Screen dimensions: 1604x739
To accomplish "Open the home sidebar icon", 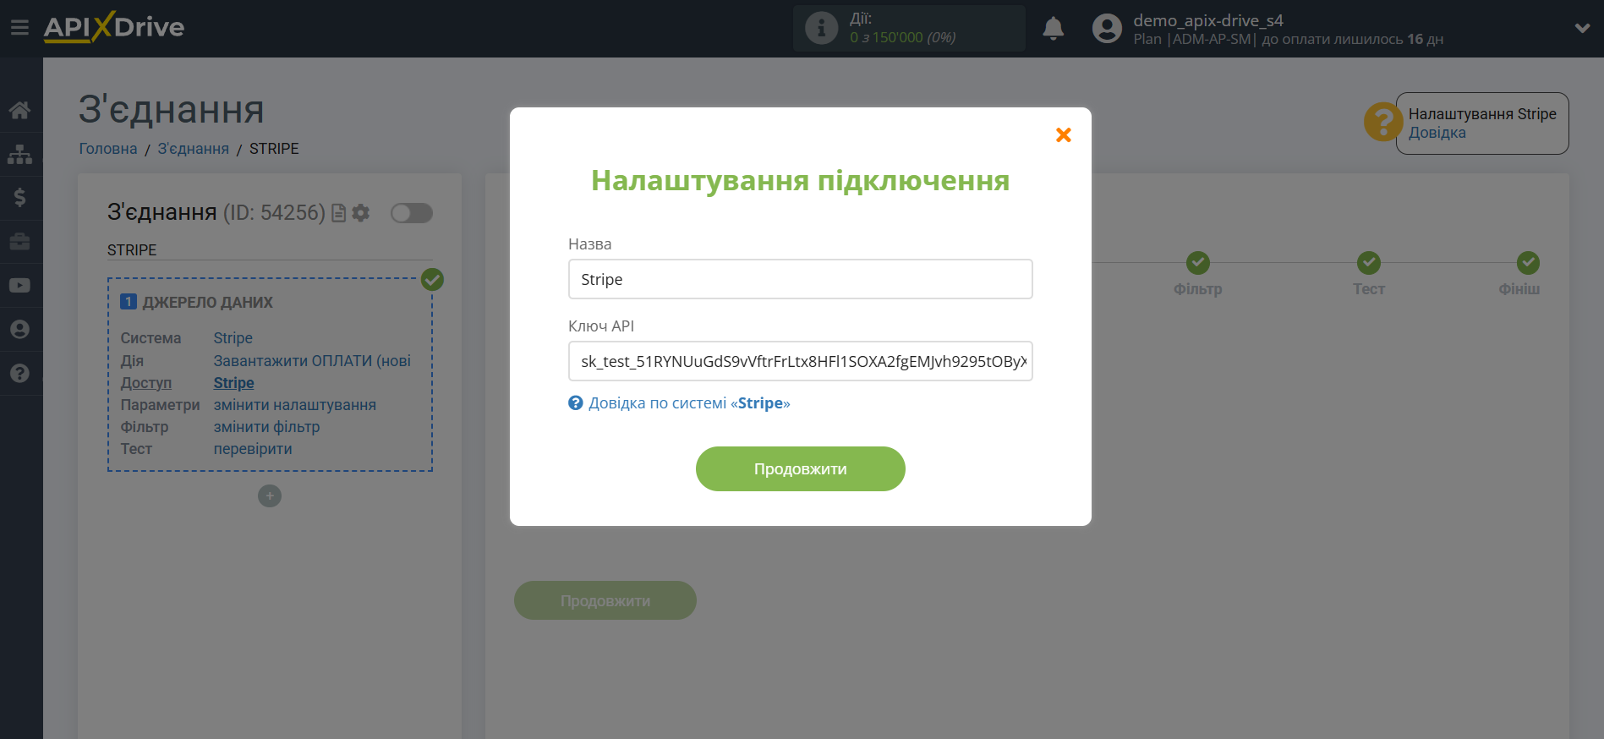I will pos(19,110).
